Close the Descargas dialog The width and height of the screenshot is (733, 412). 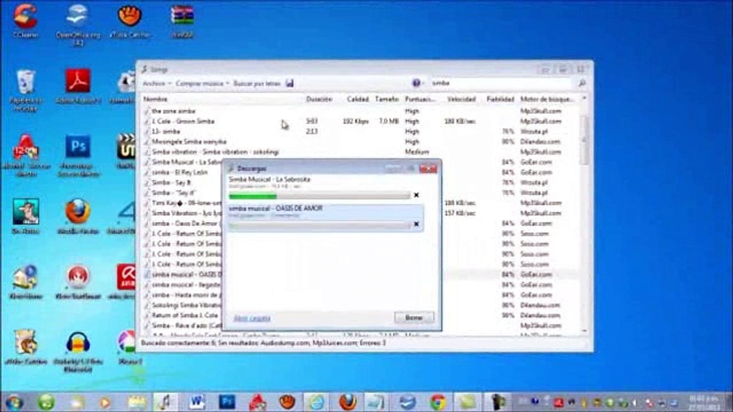[428, 168]
